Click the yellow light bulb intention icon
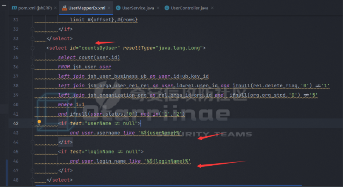Viewport: 343px width, 187px height. [x=39, y=122]
